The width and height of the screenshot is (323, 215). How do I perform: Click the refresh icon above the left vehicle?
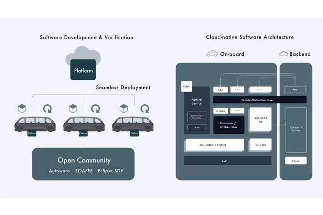point(47,109)
